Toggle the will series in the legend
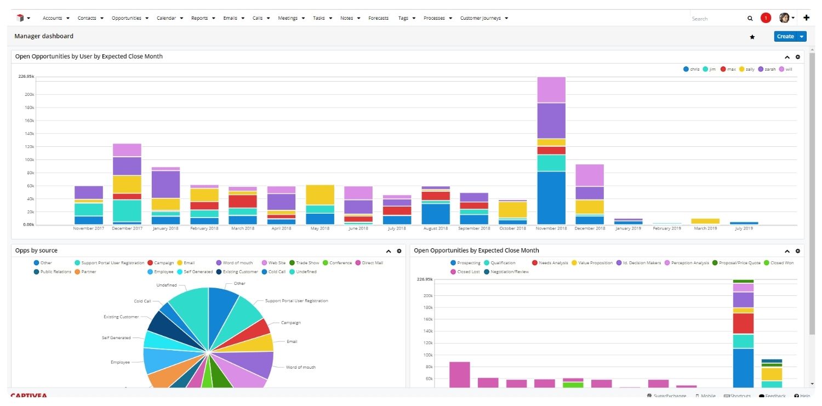Viewport: 822px width, 406px height. tap(785, 70)
